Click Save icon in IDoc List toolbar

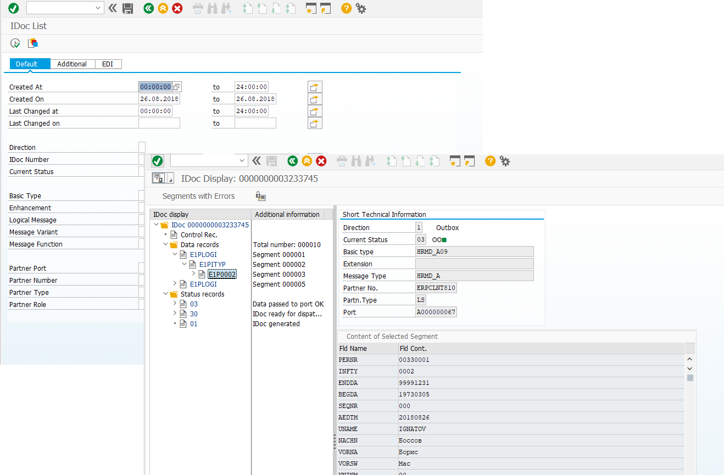127,8
